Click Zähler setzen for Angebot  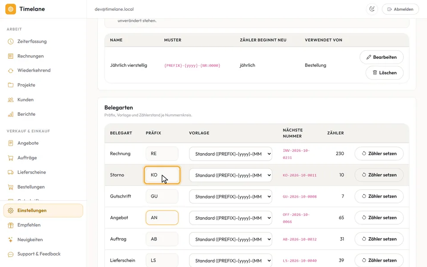[x=379, y=218]
